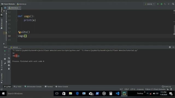This screenshot has width=175, height=98.
Task: Click the python.exe command line in console
Action: [75, 50]
